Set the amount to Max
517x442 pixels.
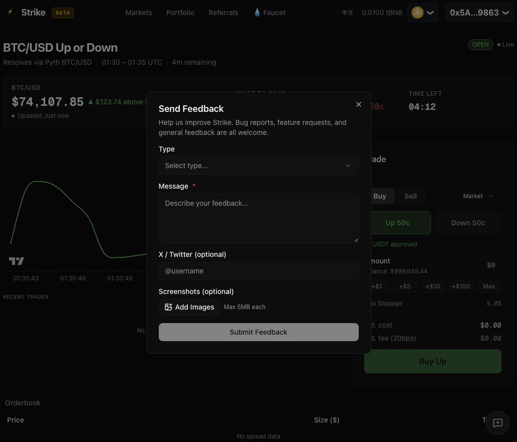pos(489,286)
